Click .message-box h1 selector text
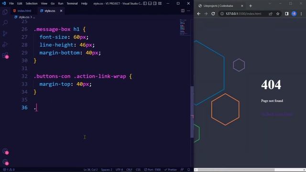306x172 pixels. [x=56, y=29]
